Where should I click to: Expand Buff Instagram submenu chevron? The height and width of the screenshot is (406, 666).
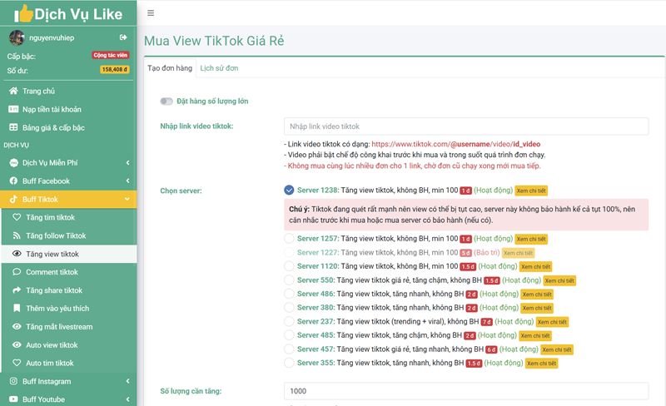(x=127, y=381)
